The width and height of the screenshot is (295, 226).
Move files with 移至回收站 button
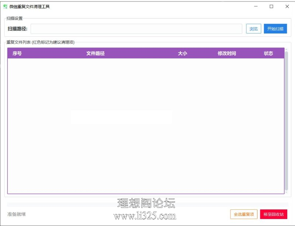pyautogui.click(x=274, y=214)
